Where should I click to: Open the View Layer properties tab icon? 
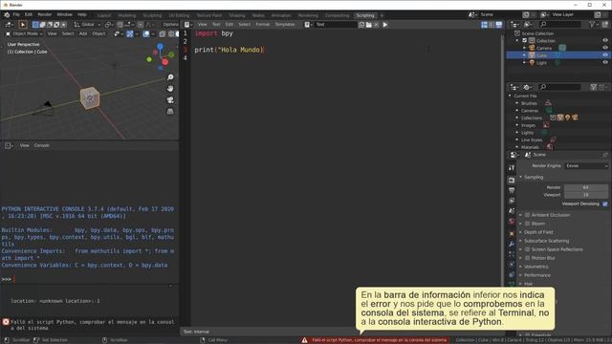point(512,201)
